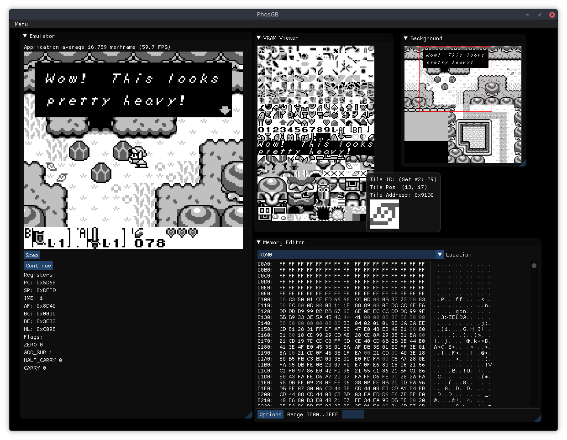Click the tile preview image in the tooltip
The height and width of the screenshot is (440, 567).
point(384,214)
